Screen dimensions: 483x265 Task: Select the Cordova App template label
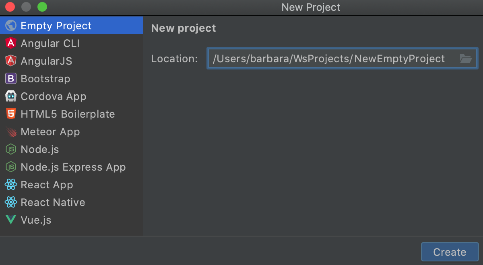point(54,96)
